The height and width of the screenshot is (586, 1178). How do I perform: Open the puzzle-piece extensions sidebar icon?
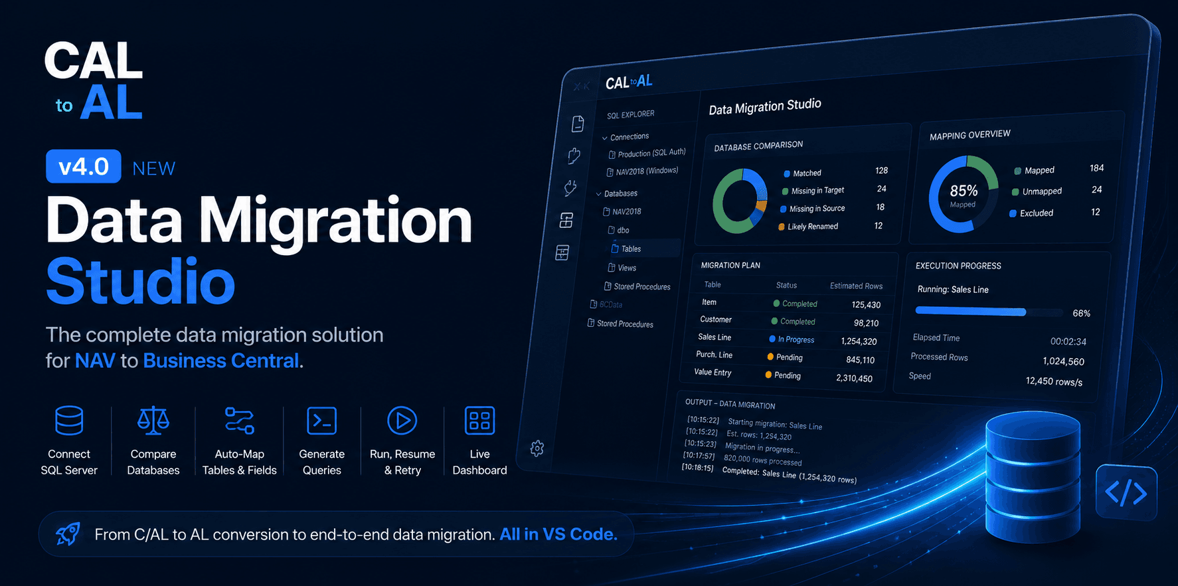574,155
